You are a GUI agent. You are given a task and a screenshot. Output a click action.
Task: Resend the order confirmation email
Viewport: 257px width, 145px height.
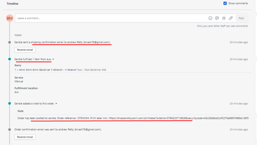pyautogui.click(x=25, y=137)
